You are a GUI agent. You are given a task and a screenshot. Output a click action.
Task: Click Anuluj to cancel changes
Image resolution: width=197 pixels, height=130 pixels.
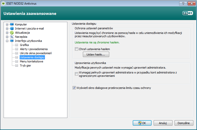coord(163,123)
